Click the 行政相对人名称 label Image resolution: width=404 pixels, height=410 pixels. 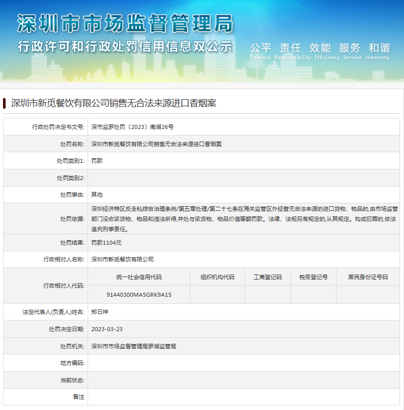tap(64, 259)
